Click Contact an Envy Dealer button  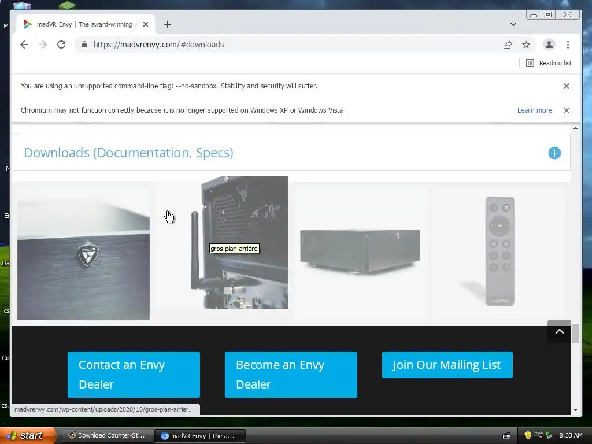[x=134, y=375]
